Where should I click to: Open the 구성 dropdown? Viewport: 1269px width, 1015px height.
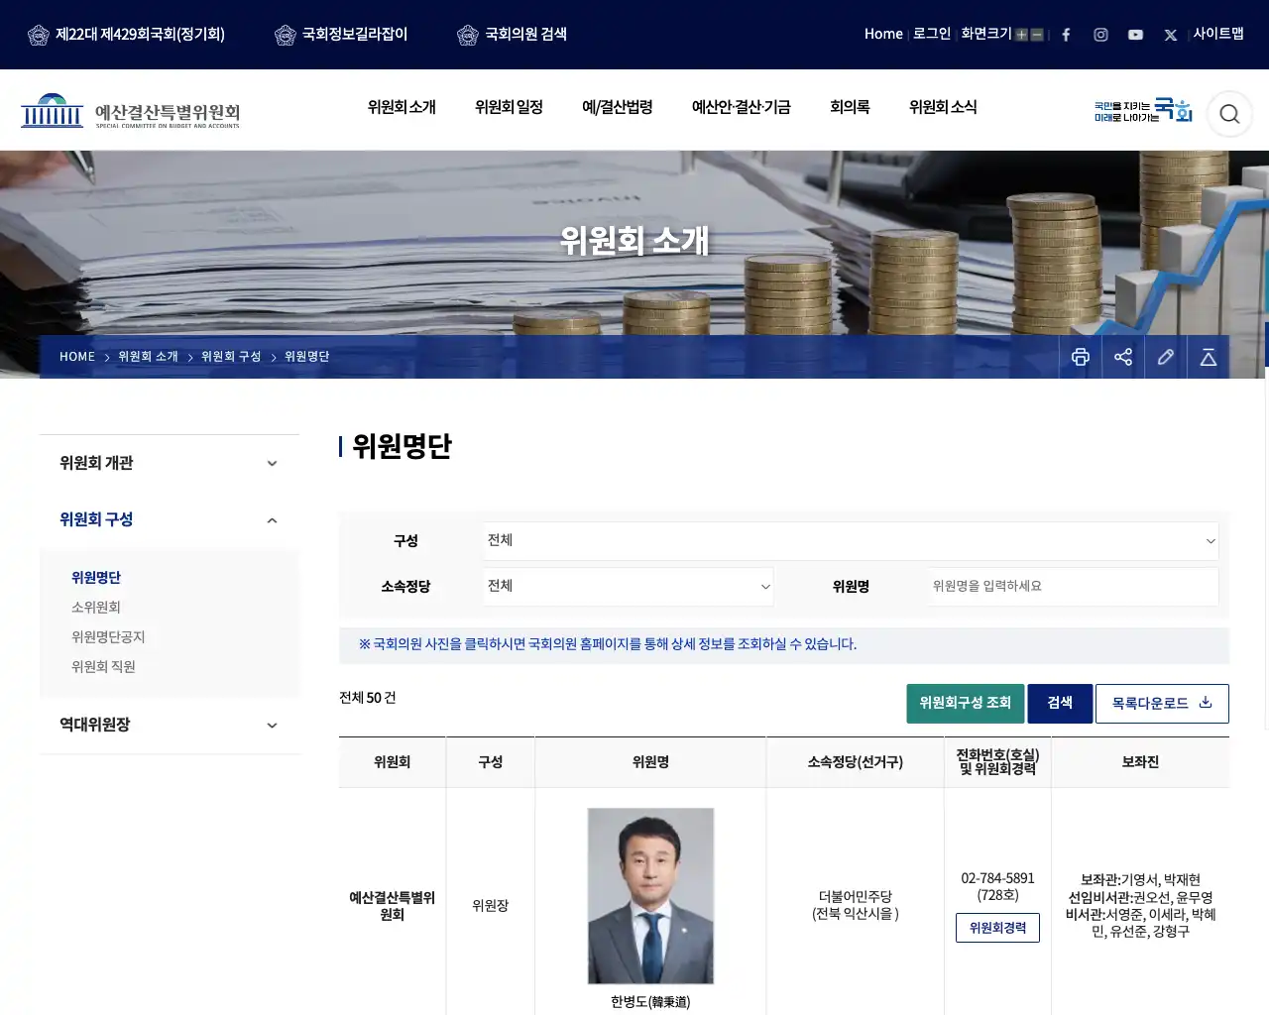coord(851,541)
